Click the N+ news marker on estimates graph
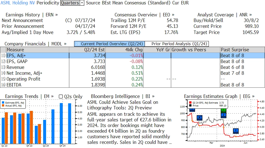The width and height of the screenshot is (265, 148). point(200,118)
